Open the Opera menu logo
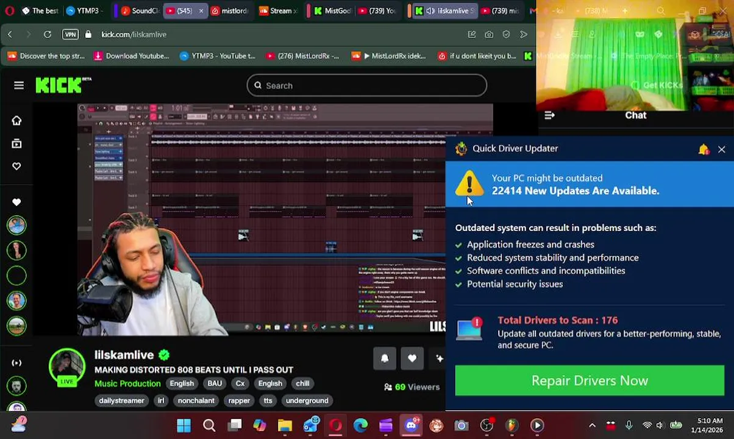Image resolution: width=734 pixels, height=439 pixels. 9,10
